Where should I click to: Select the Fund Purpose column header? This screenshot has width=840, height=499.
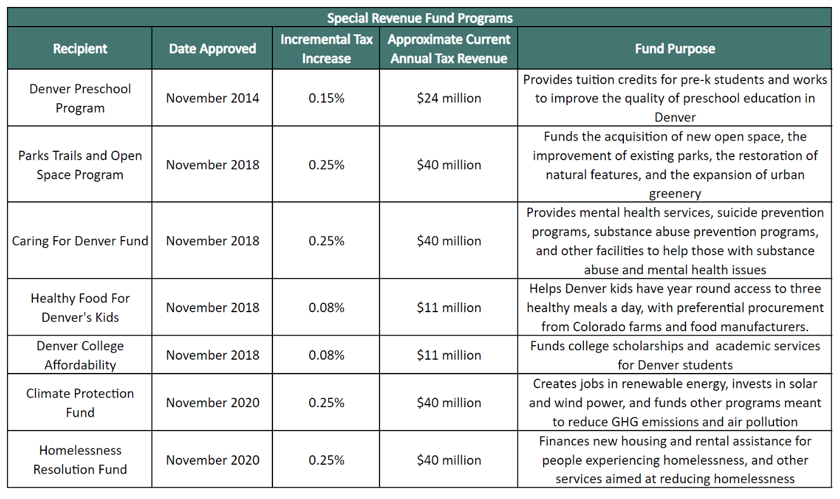click(675, 49)
